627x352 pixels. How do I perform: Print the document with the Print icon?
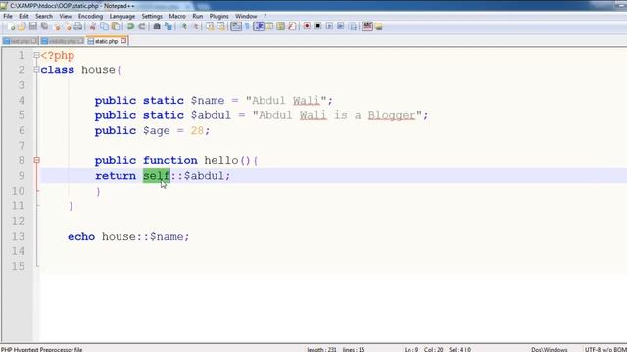pos(78,26)
